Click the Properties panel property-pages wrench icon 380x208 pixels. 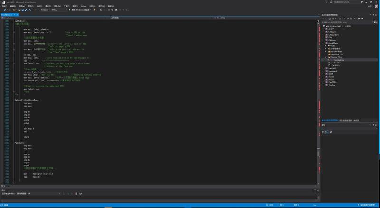click(x=331, y=132)
